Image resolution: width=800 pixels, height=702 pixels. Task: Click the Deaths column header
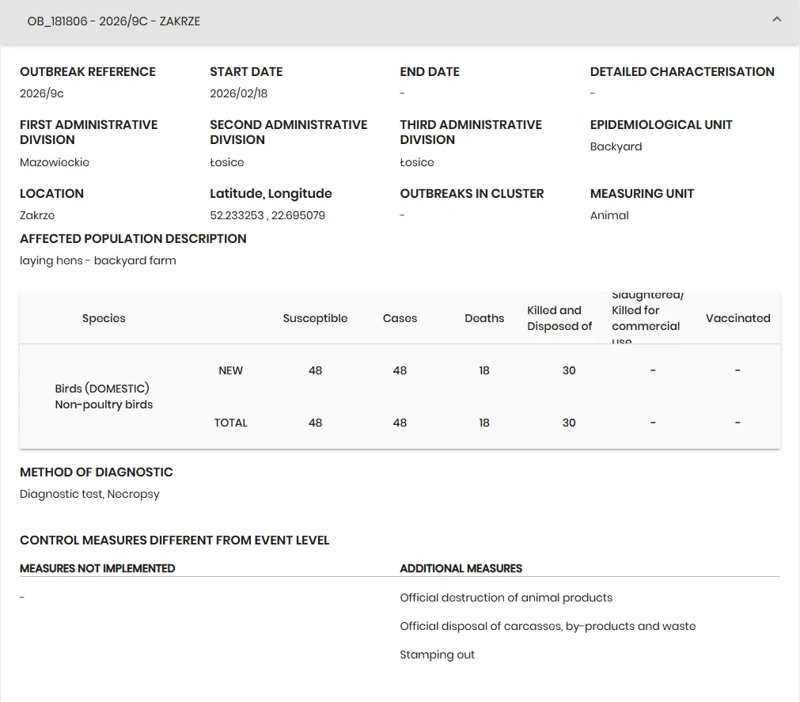point(484,318)
